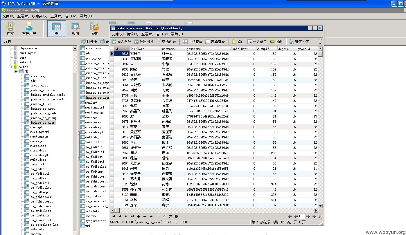Go to next record navigation button
This screenshot has height=235, width=406.
tap(126, 216)
